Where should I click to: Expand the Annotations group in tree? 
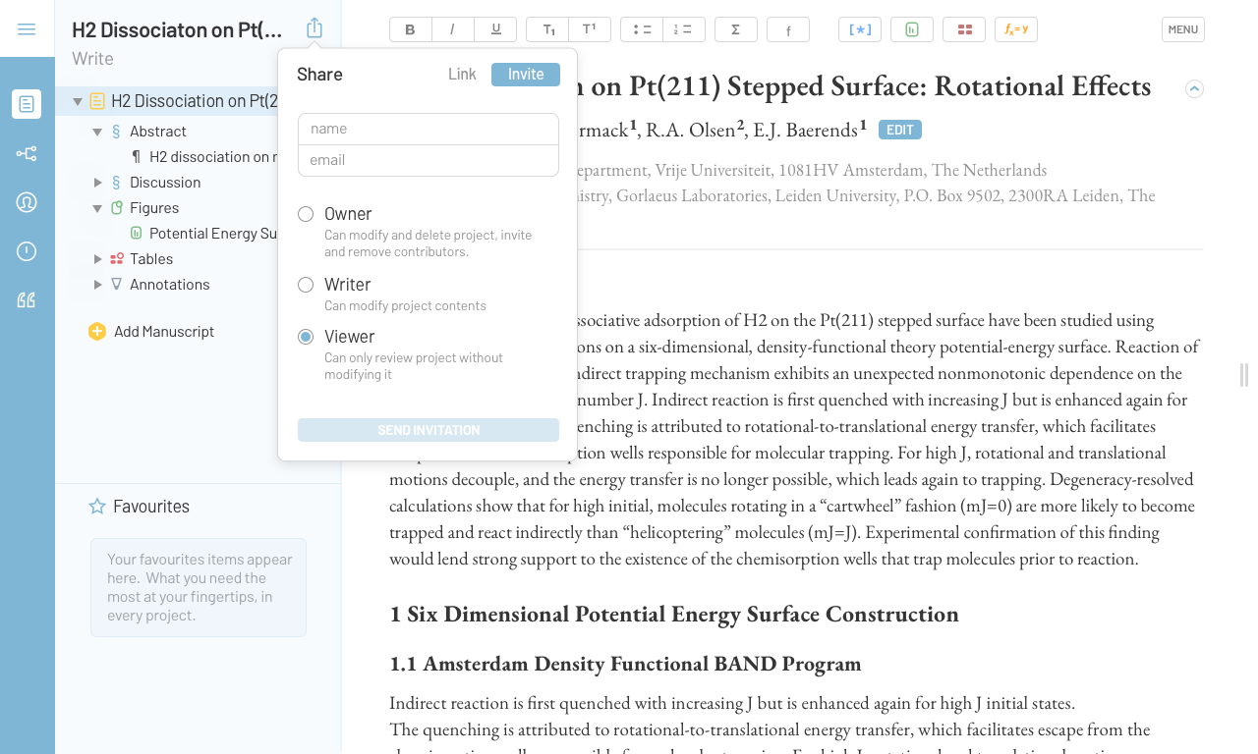pos(97,285)
